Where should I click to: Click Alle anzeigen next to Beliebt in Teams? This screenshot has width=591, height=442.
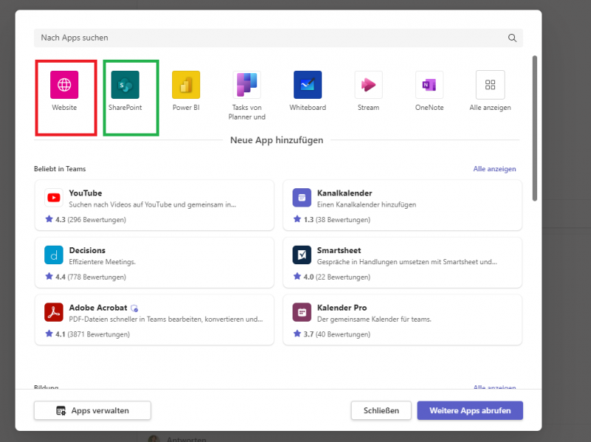click(x=495, y=168)
